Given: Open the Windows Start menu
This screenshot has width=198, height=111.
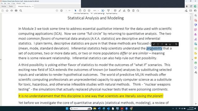Looking at the screenshot, I should [67, 109].
